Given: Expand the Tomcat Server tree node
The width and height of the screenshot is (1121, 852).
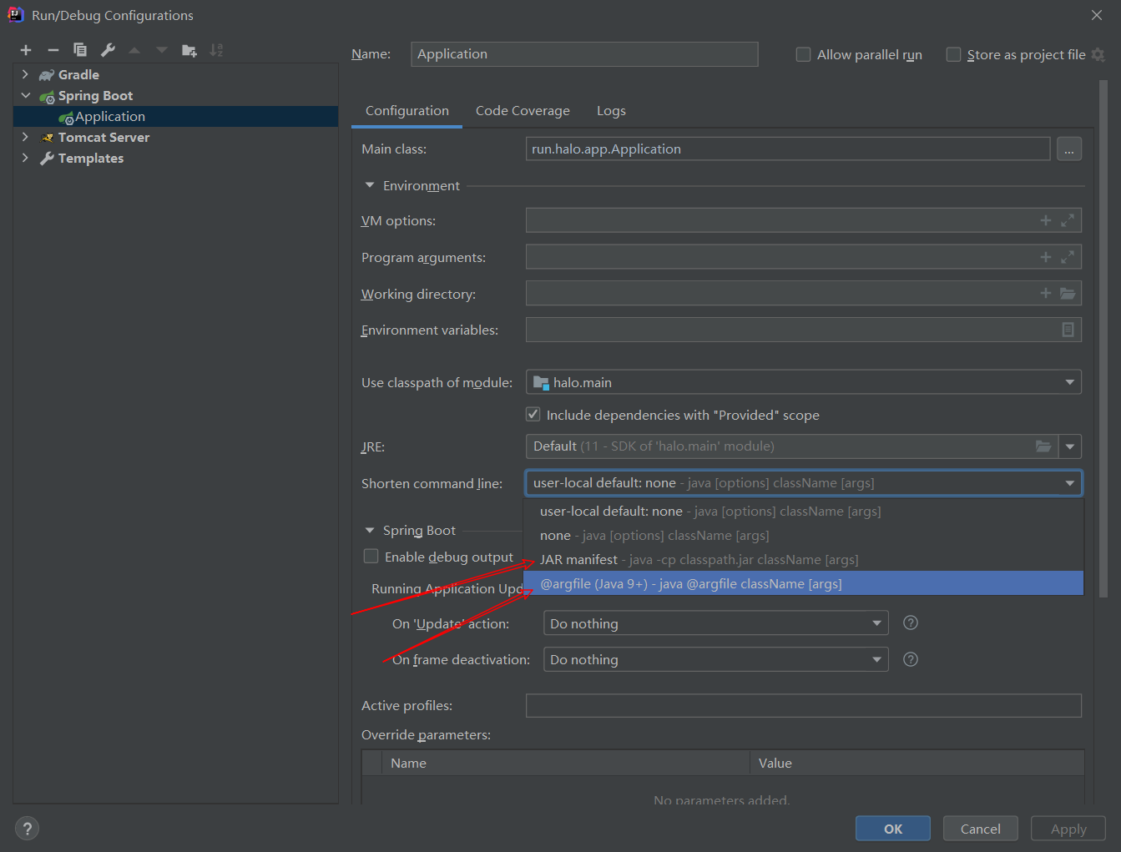Looking at the screenshot, I should (x=25, y=137).
